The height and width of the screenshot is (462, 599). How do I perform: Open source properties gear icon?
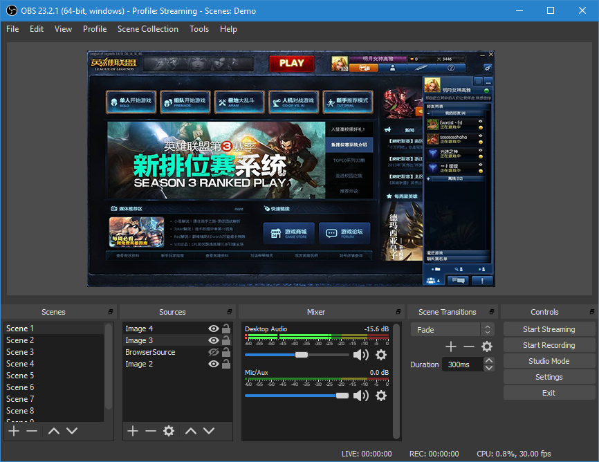(x=169, y=431)
